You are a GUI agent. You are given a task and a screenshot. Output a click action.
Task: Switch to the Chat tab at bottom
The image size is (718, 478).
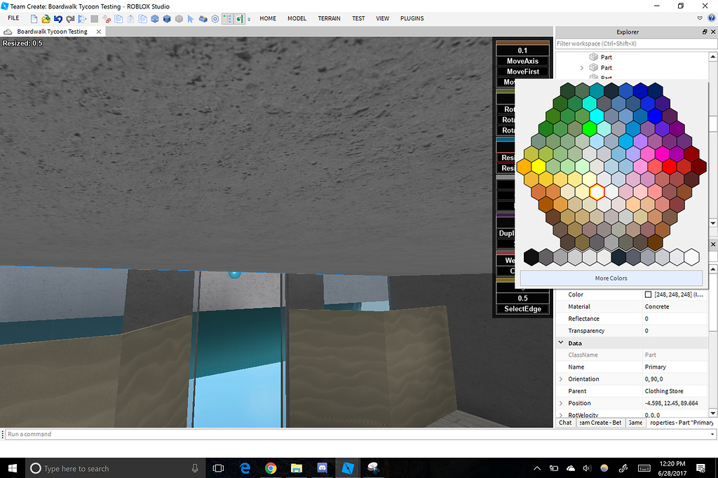565,423
